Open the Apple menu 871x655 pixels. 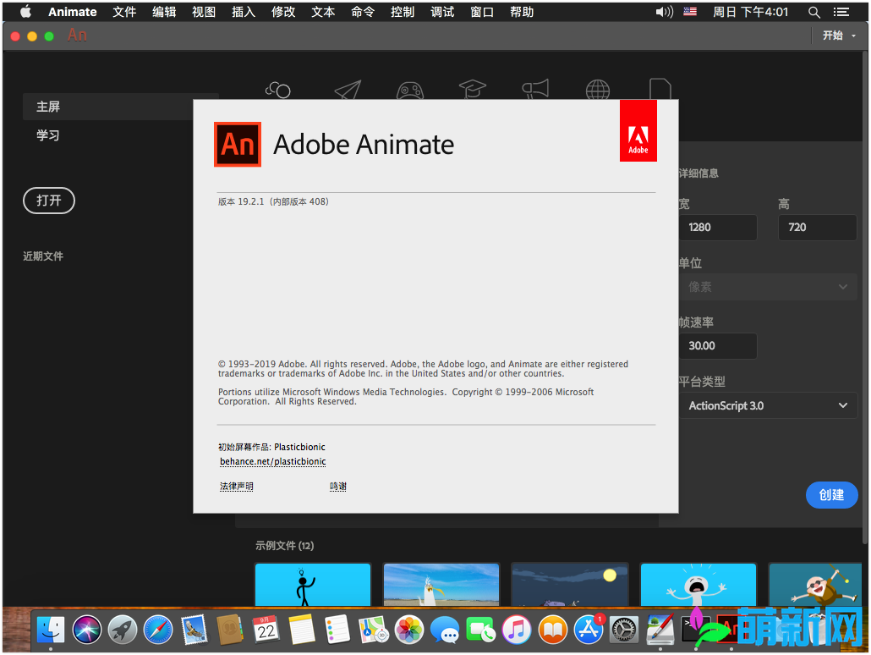pos(25,12)
